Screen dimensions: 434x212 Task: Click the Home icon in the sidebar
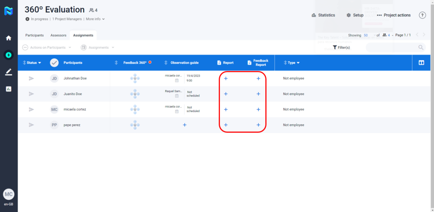pyautogui.click(x=8, y=38)
